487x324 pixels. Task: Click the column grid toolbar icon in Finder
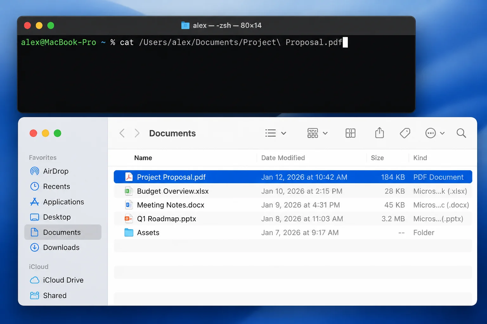350,133
